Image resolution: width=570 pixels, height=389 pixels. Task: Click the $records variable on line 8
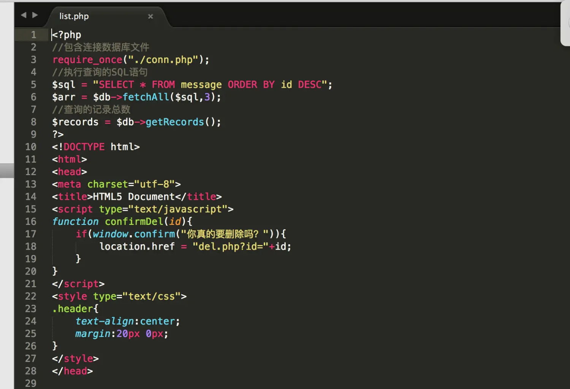75,122
